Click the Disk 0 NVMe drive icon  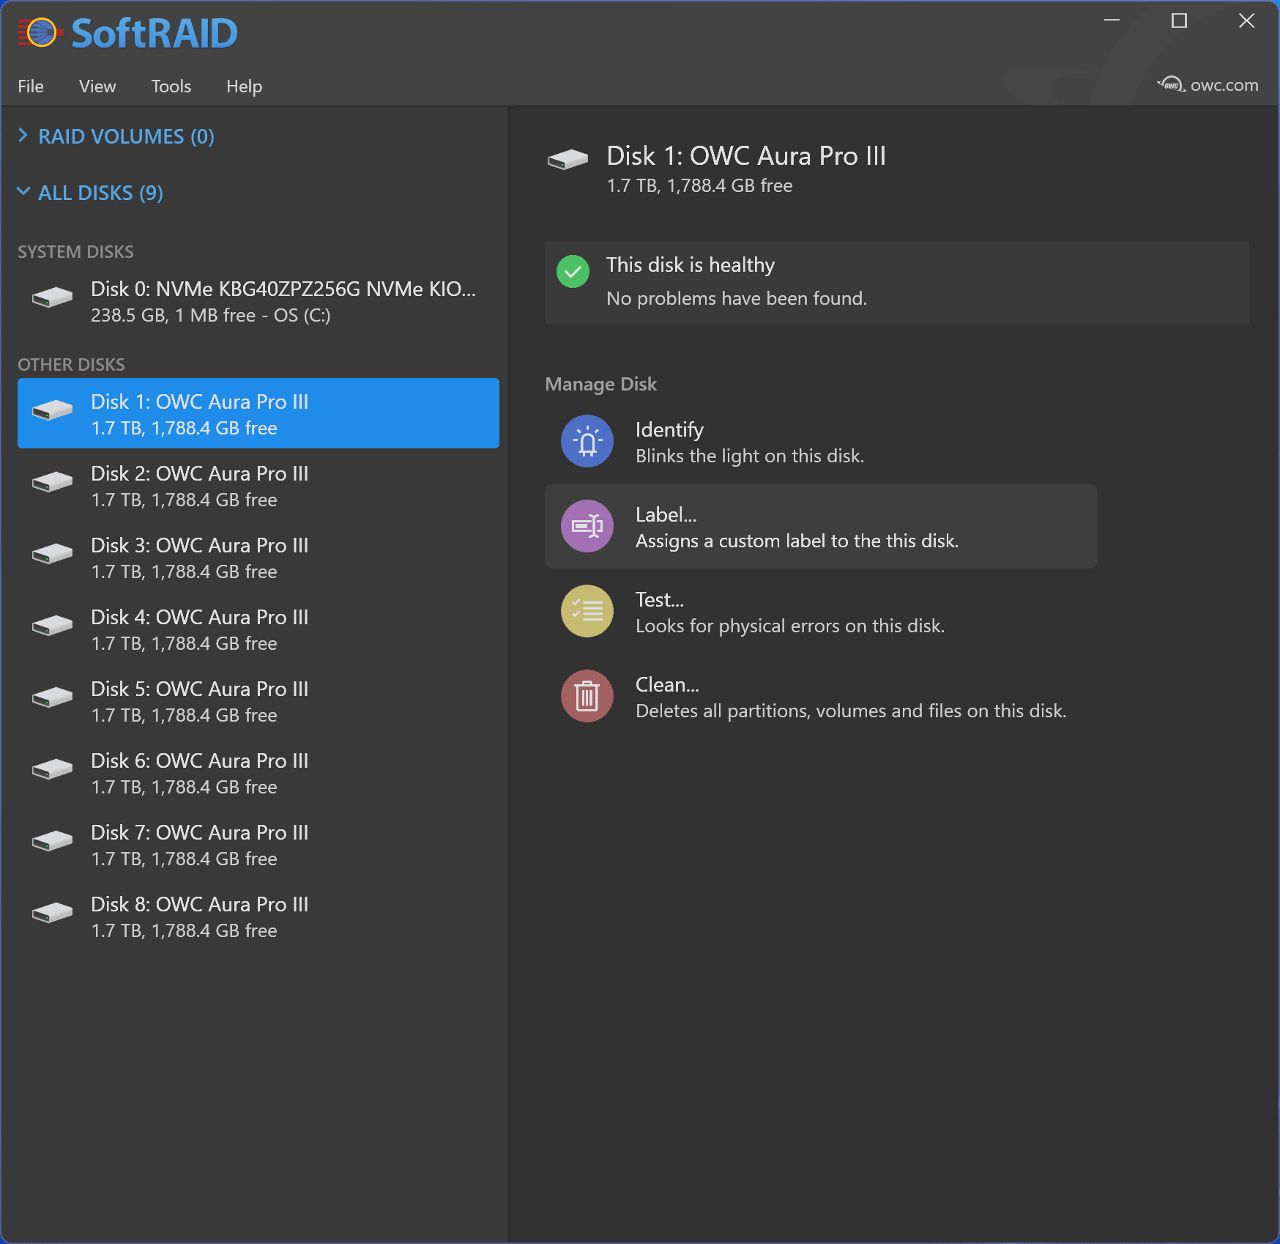point(52,297)
